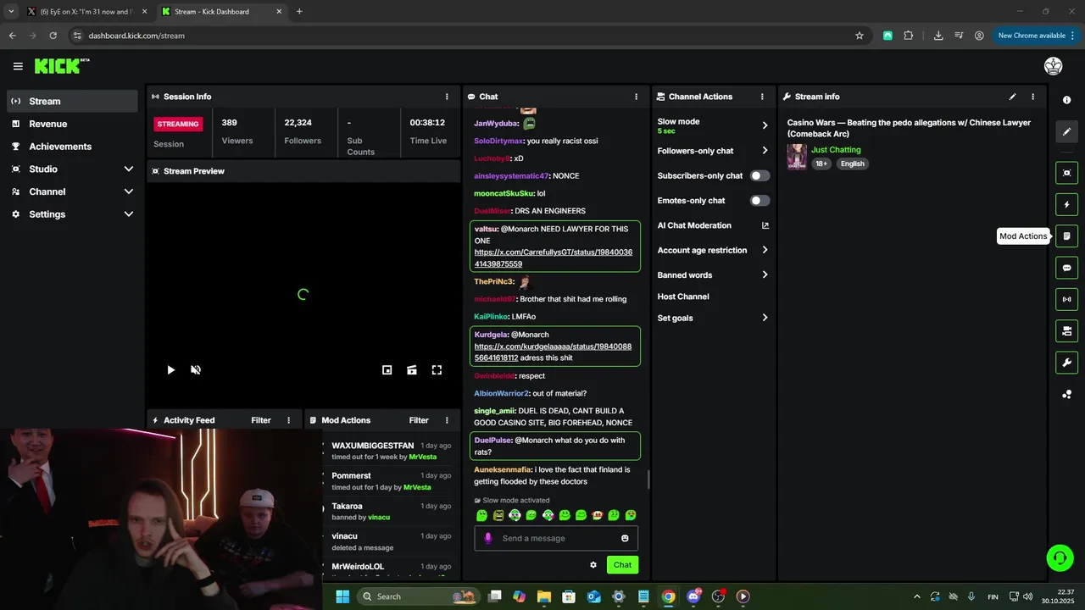The height and width of the screenshot is (610, 1085).
Task: Click the three-dots icon at sidebar bottom
Action: coord(1066,394)
